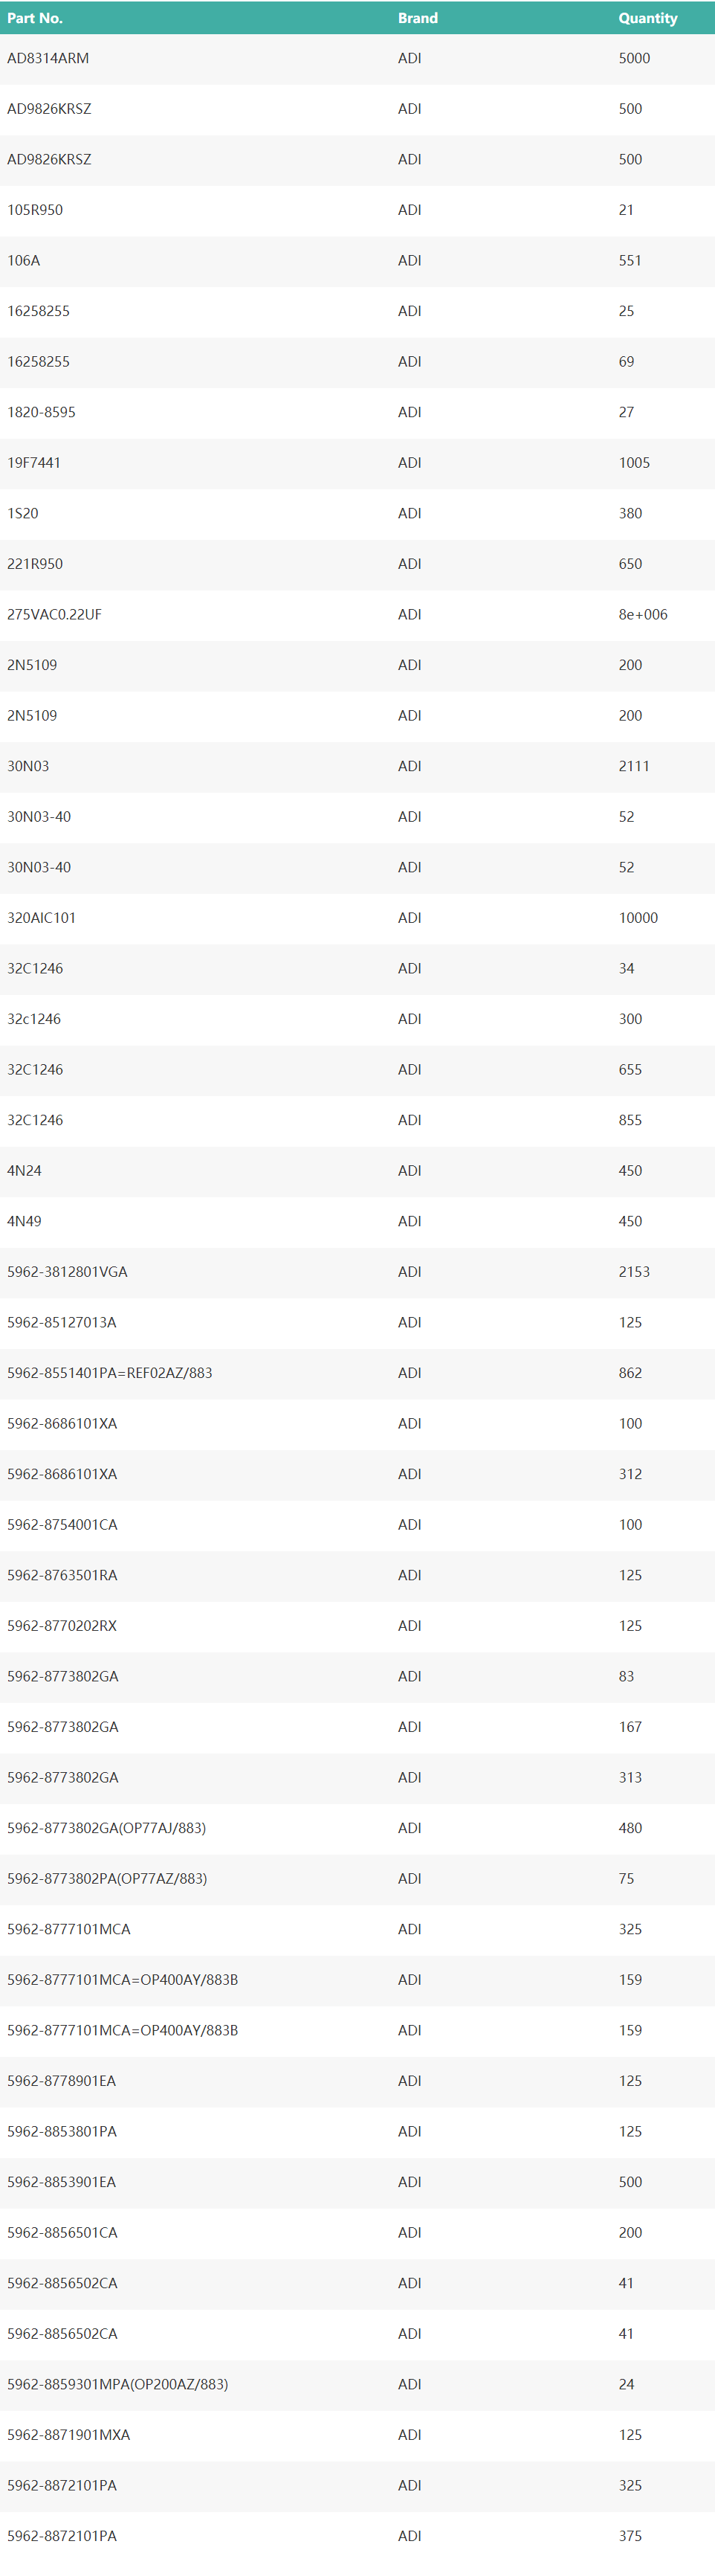Image resolution: width=715 pixels, height=2576 pixels.
Task: Click the 8e+006 quantity value
Action: pos(642,614)
